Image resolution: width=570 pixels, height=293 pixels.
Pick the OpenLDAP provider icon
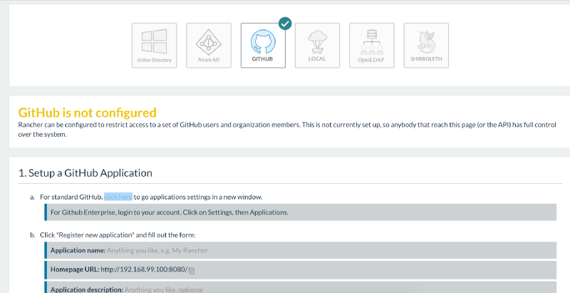coord(371,45)
